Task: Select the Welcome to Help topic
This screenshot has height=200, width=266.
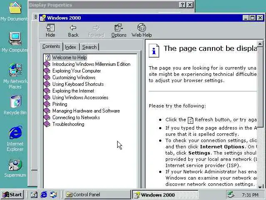Action: (x=69, y=57)
